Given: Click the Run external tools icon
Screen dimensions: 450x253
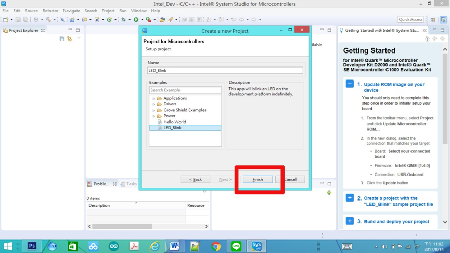Looking at the screenshot, I should pos(148,20).
